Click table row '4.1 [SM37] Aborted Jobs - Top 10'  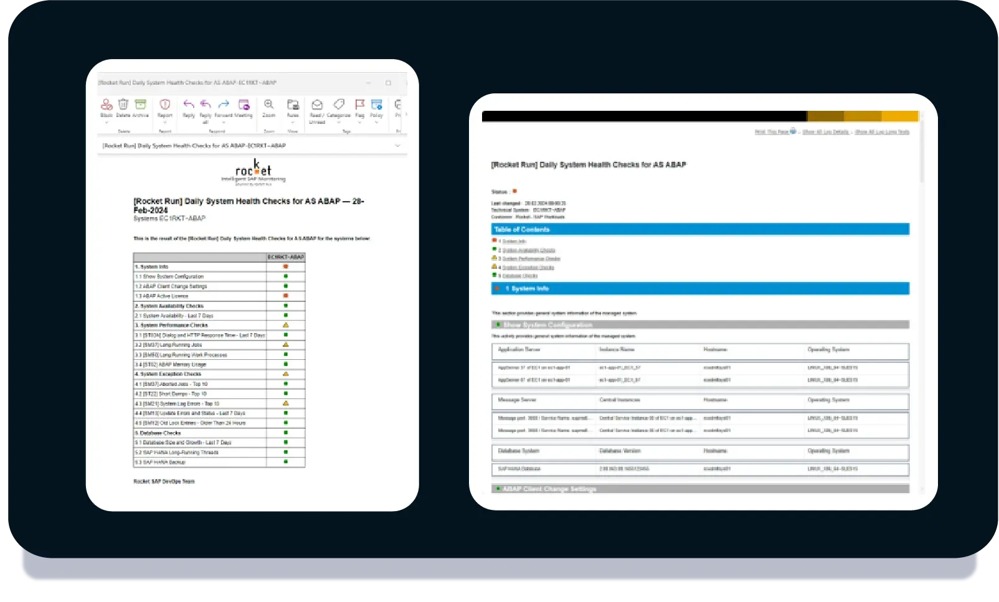pyautogui.click(x=219, y=384)
